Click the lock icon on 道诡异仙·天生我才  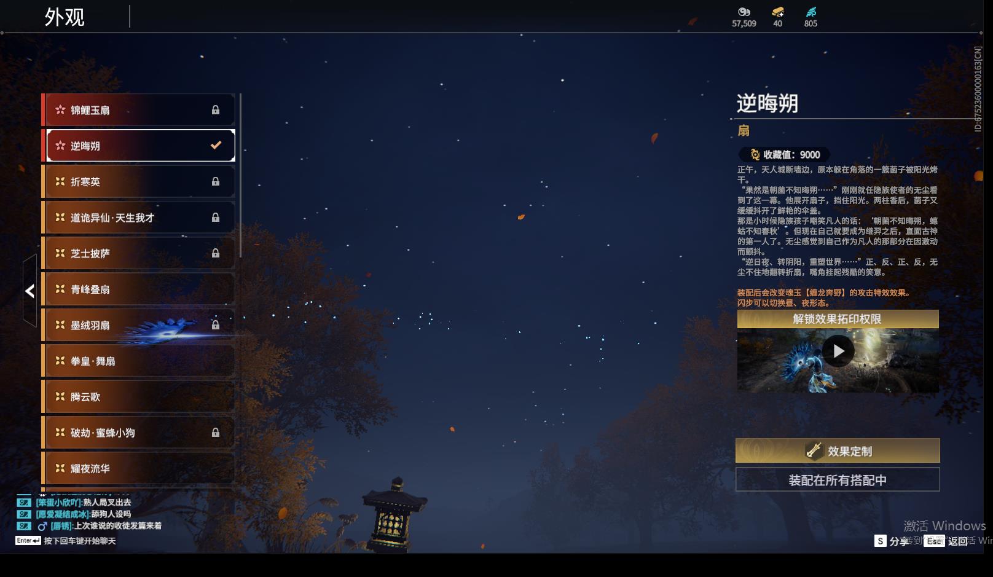[216, 217]
